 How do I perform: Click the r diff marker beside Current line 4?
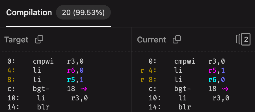142,71
